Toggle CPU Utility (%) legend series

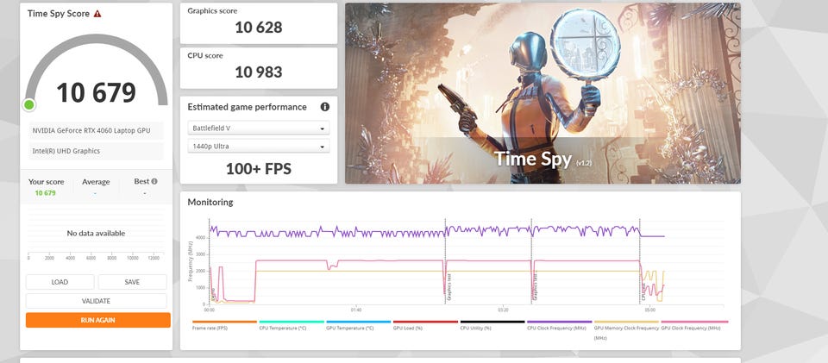coord(492,325)
